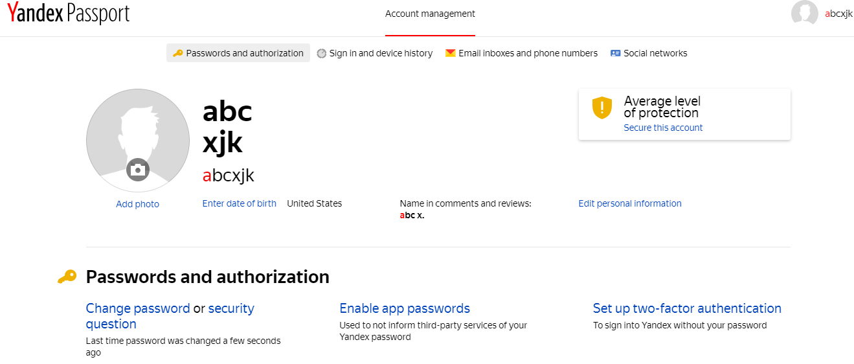854x364 pixels.
Task: Open the Account management tab
Action: tap(430, 14)
